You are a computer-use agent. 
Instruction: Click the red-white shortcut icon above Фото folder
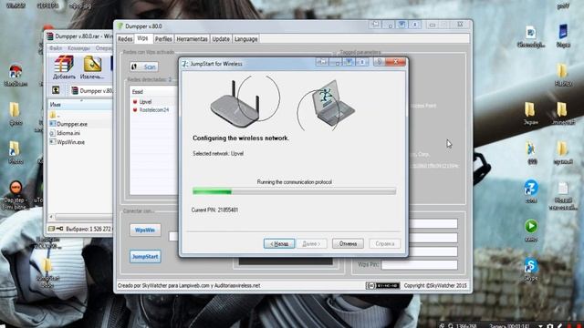point(16,75)
